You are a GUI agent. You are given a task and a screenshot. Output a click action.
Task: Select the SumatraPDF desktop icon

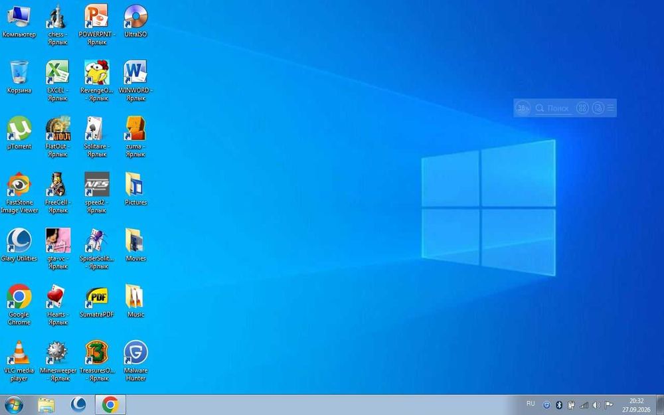click(x=96, y=296)
